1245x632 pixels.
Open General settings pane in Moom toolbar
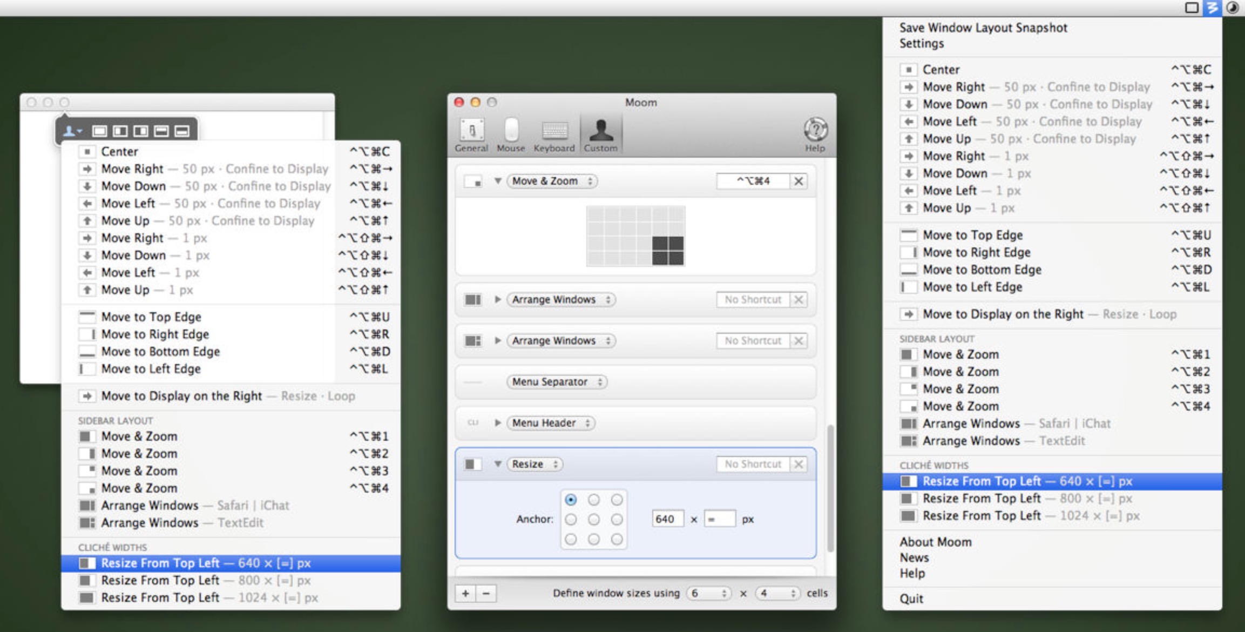[471, 135]
